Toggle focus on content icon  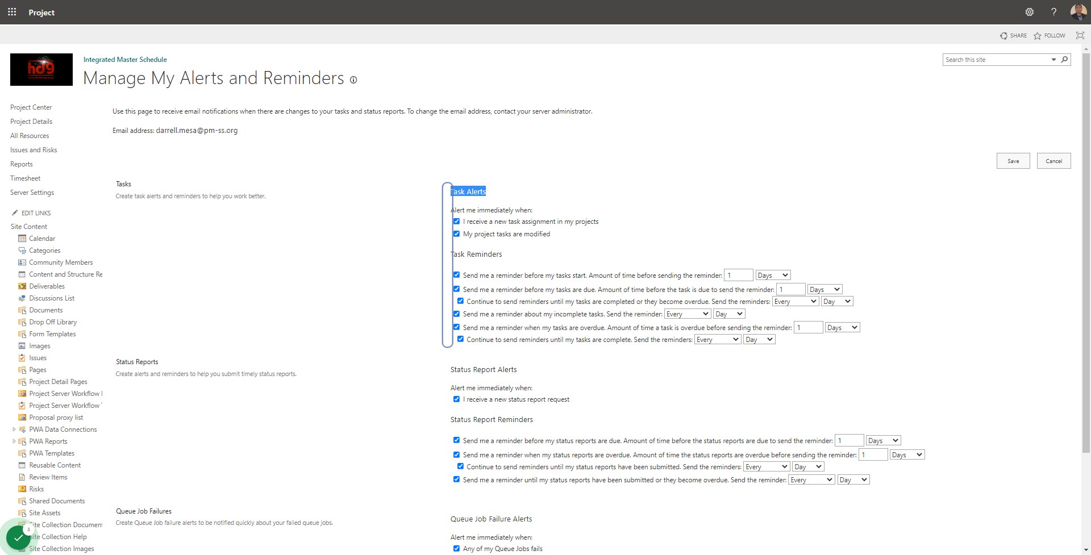(1080, 35)
